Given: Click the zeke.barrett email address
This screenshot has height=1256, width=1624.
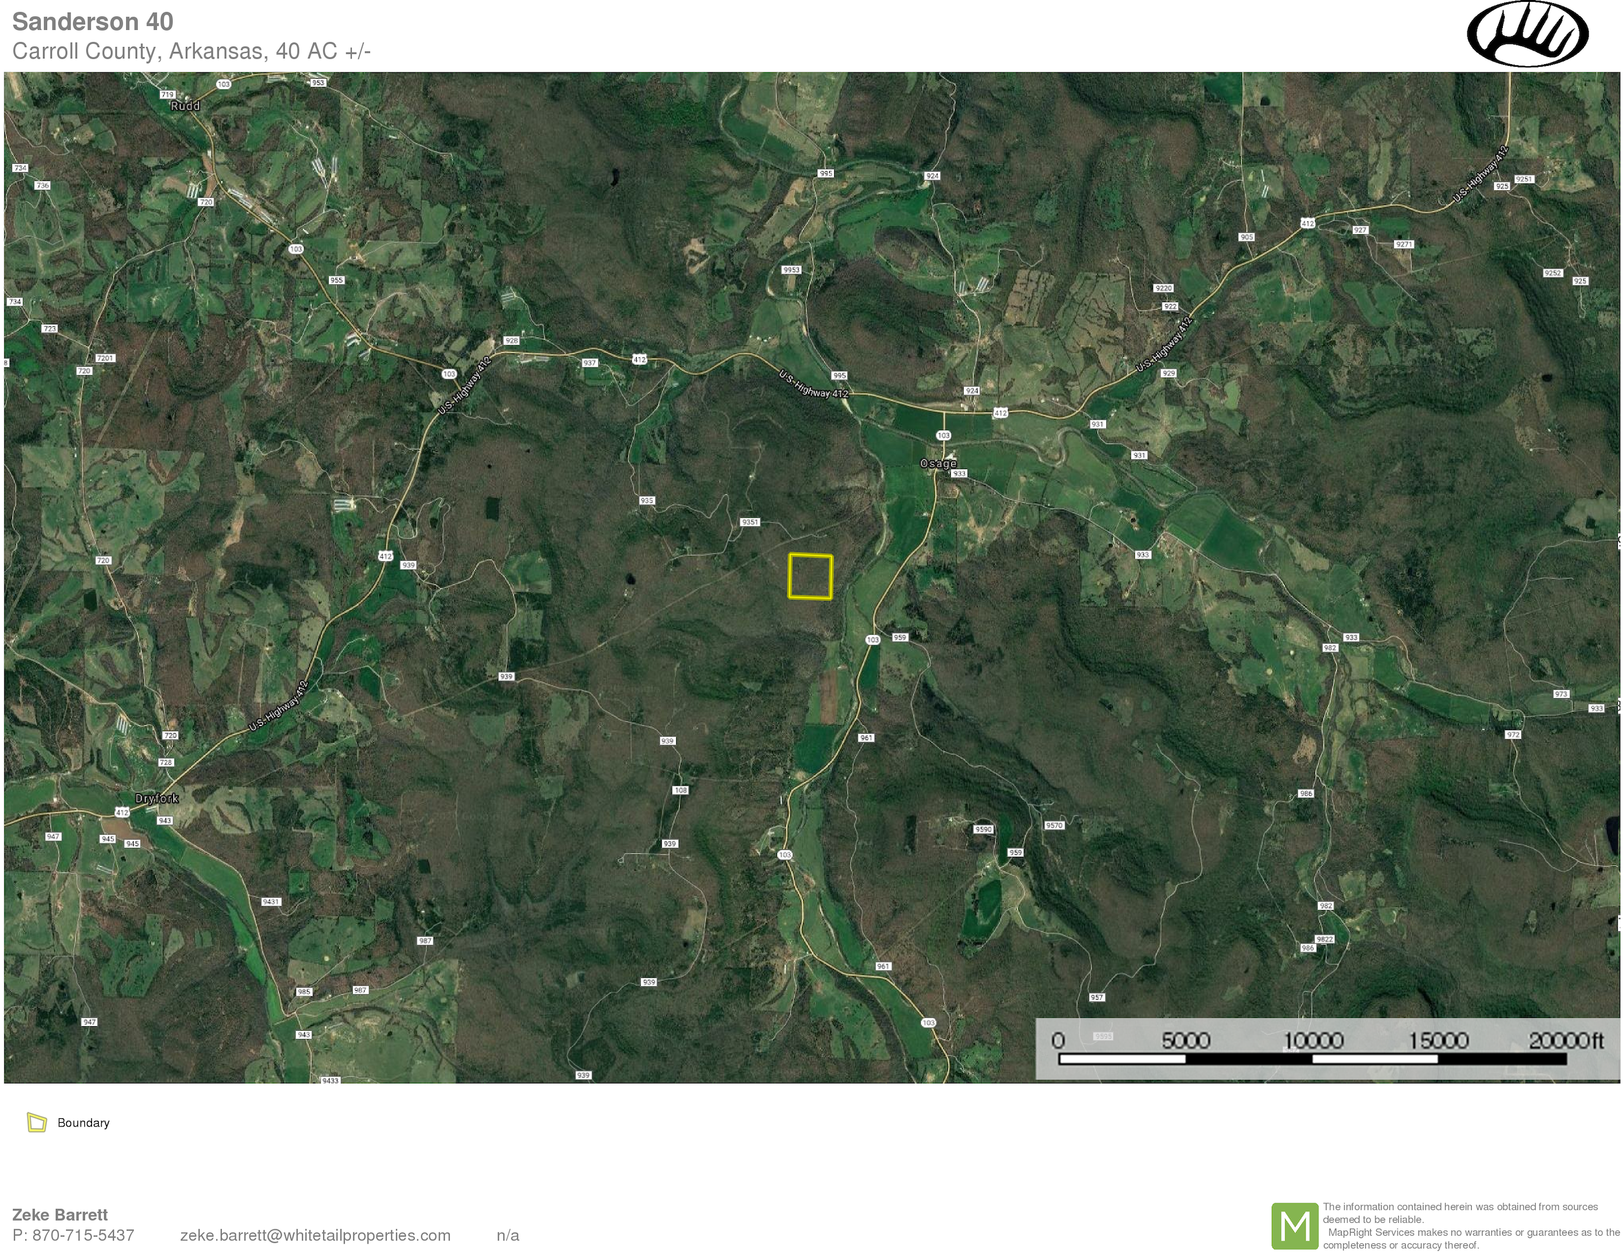Looking at the screenshot, I should pyautogui.click(x=315, y=1235).
